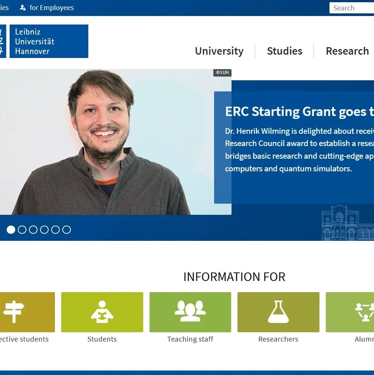Select the third carousel slide dot
The width and height of the screenshot is (374, 375).
click(x=33, y=230)
